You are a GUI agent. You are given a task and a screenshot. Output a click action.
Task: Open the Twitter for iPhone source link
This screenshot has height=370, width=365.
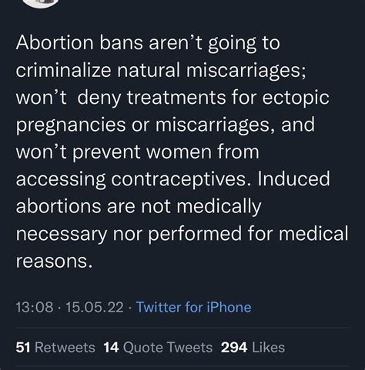click(193, 307)
